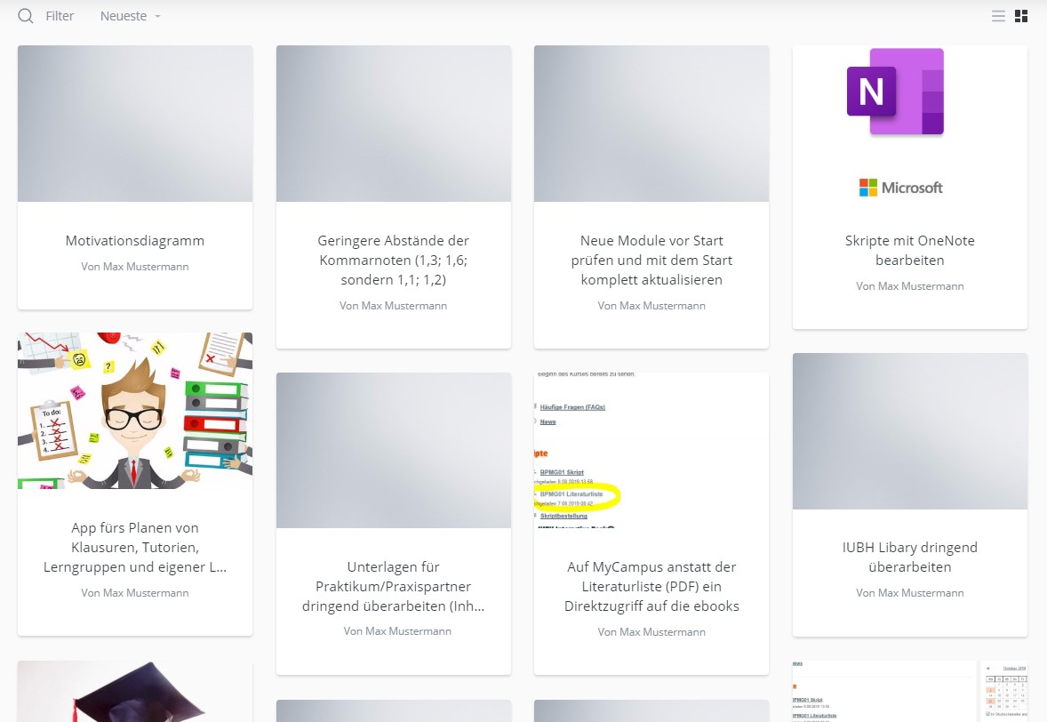The height and width of the screenshot is (722, 1047).
Task: Open Unterlagen für Praktikum/Praxispartner idea
Action: (x=394, y=587)
